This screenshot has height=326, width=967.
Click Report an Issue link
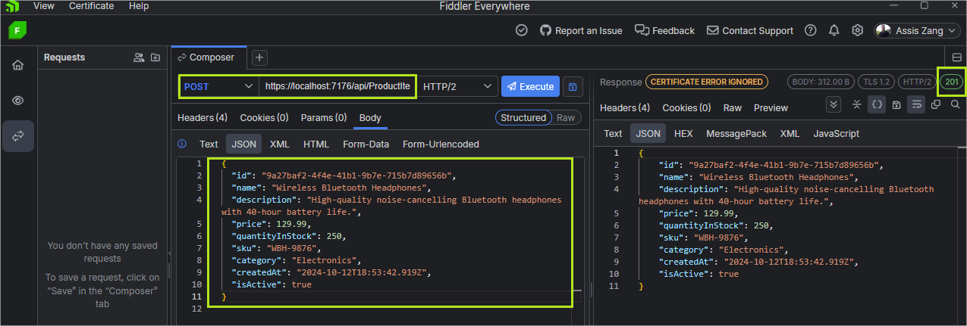[581, 31]
